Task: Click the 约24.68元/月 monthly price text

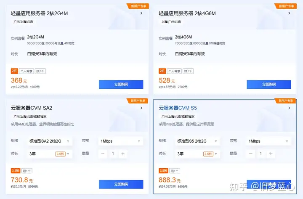Action: click(167, 187)
